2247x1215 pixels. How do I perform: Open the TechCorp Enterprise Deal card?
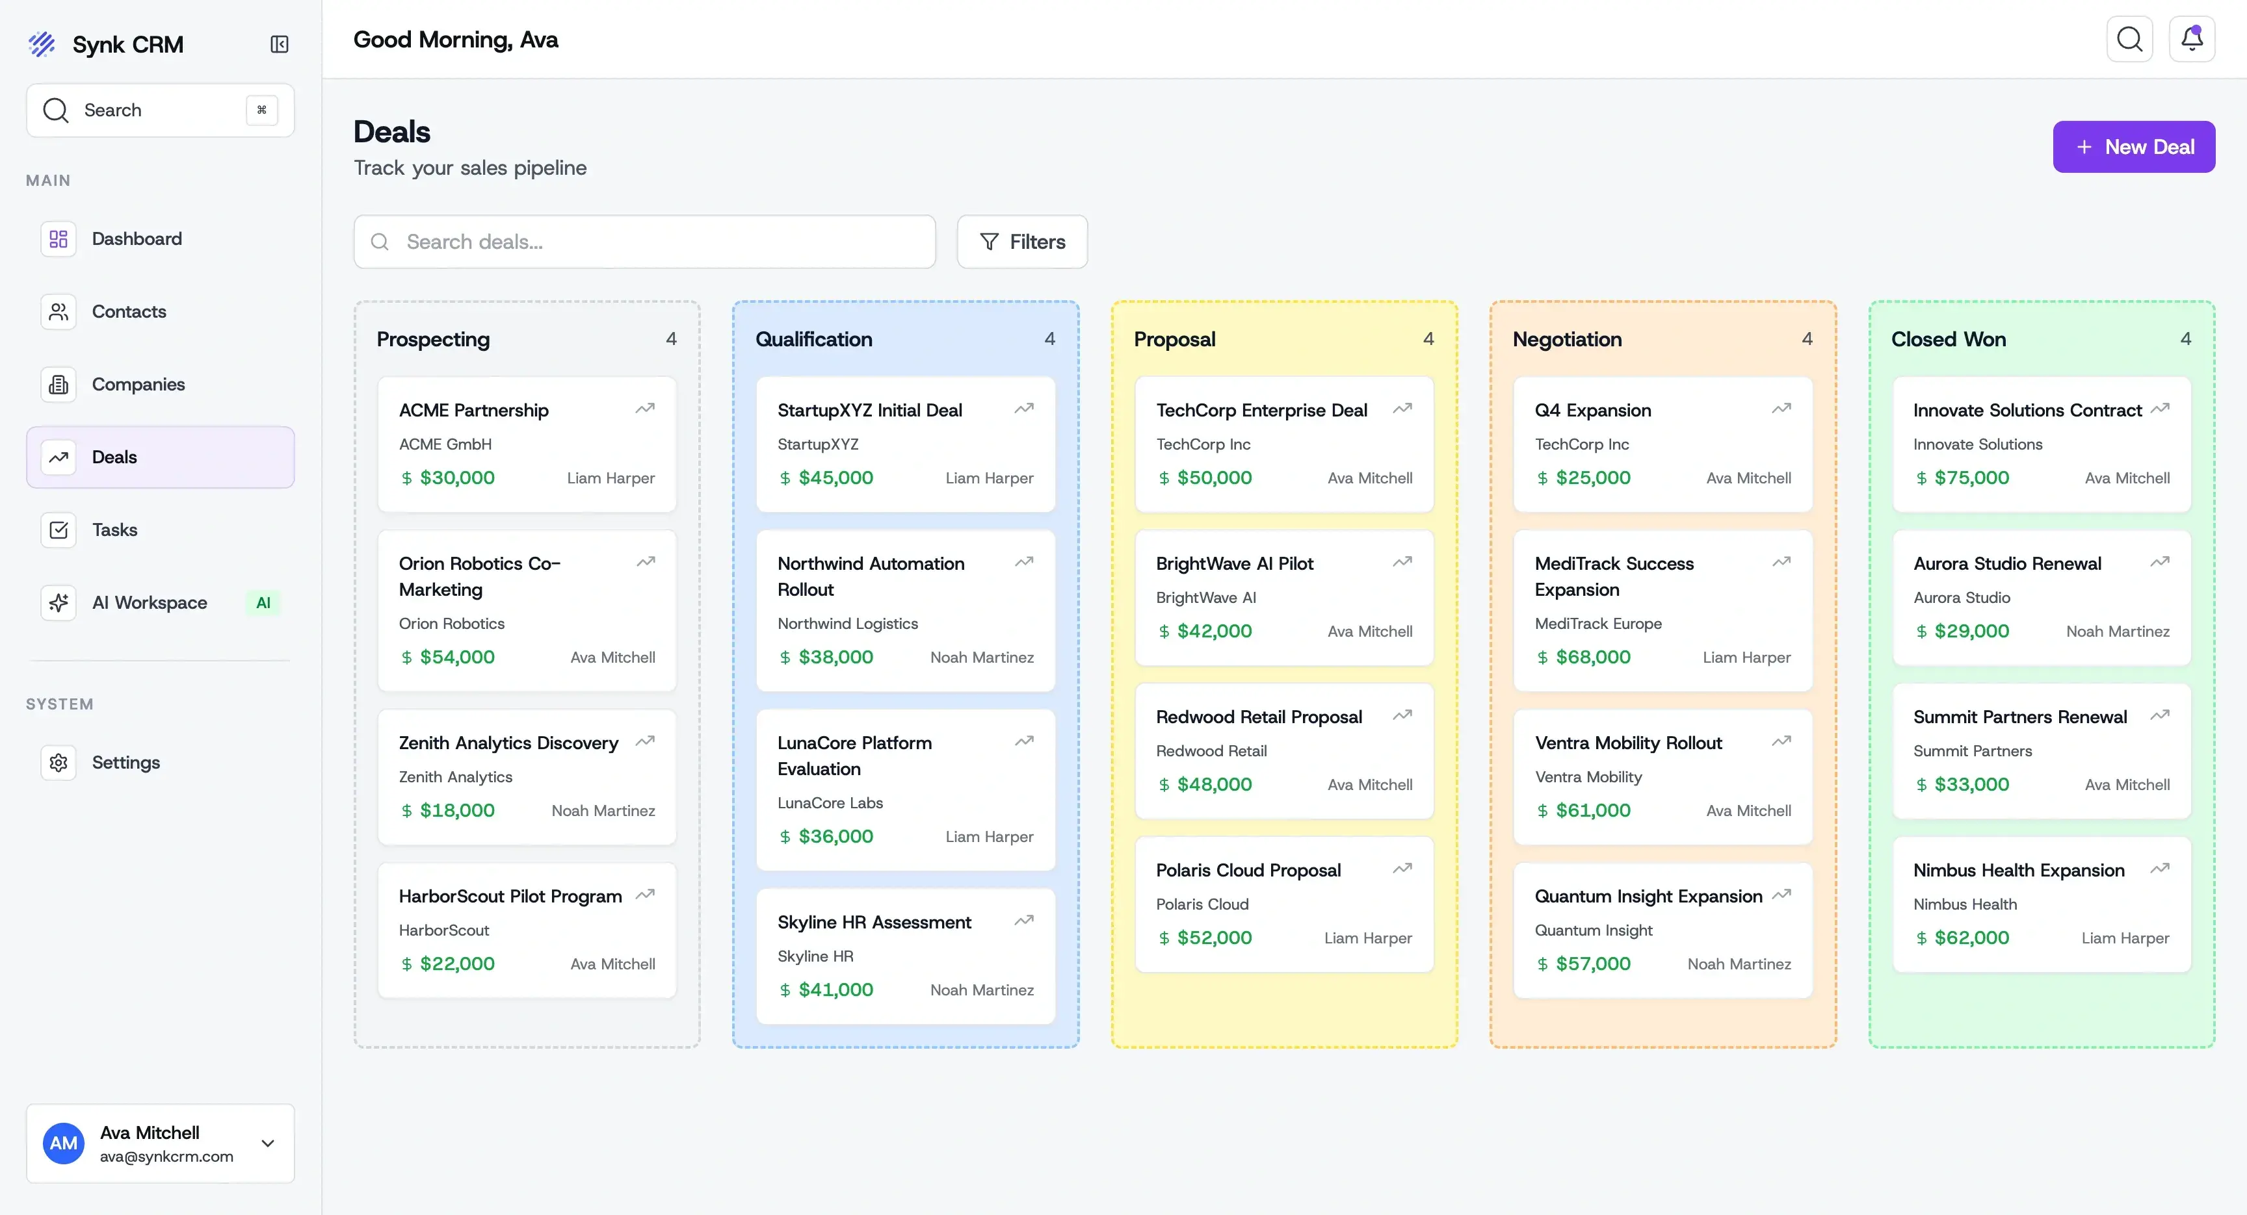point(1283,444)
